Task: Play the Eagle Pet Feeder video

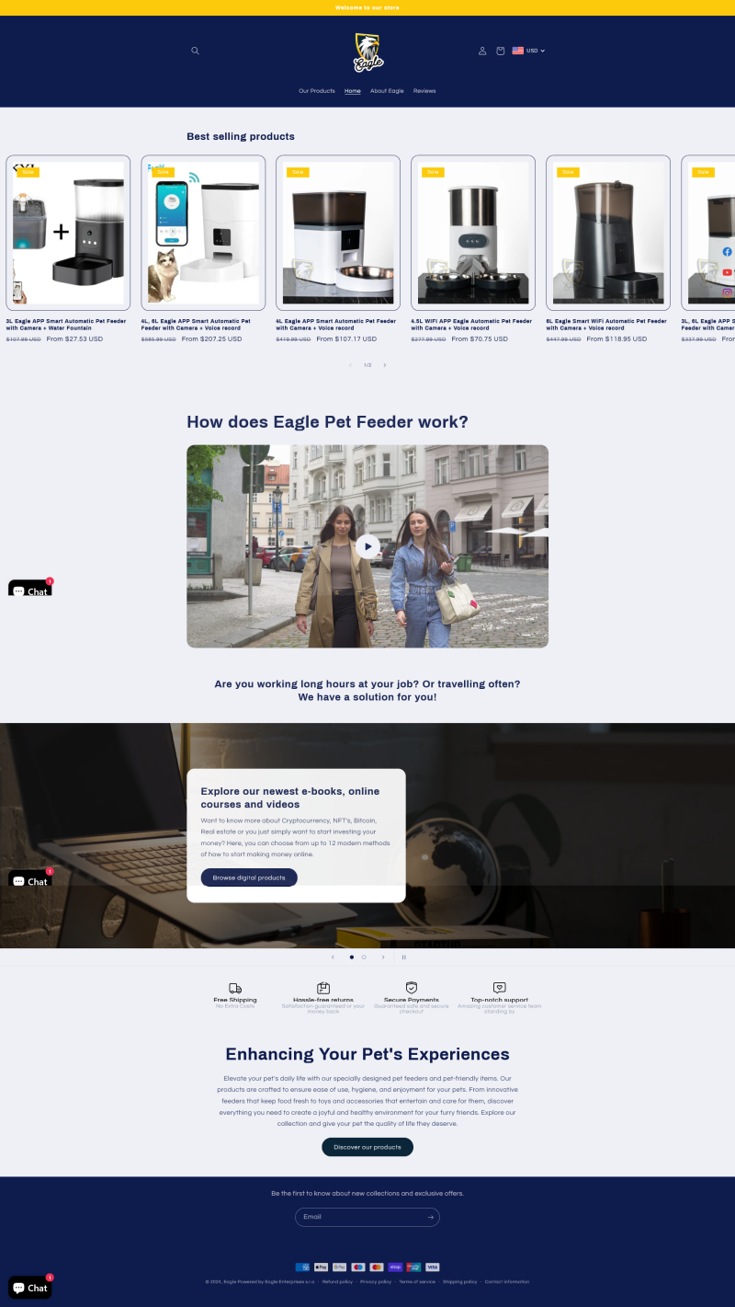Action: click(x=367, y=546)
